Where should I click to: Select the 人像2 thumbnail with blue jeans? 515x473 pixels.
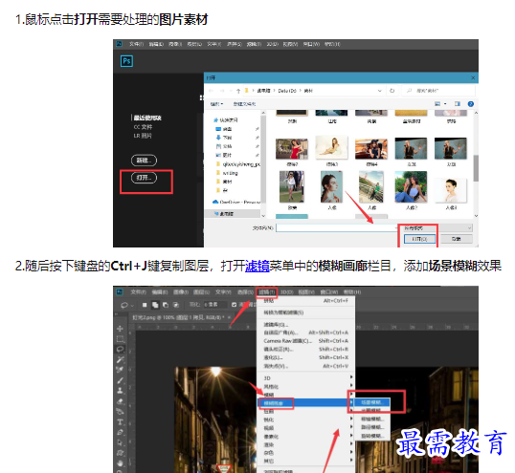[x=411, y=187]
